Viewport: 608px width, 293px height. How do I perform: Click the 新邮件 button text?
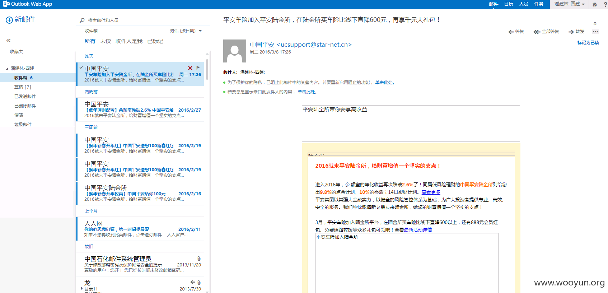click(25, 19)
